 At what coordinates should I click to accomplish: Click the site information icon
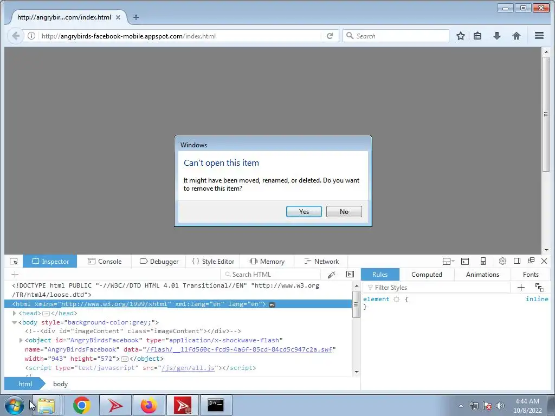(31, 36)
